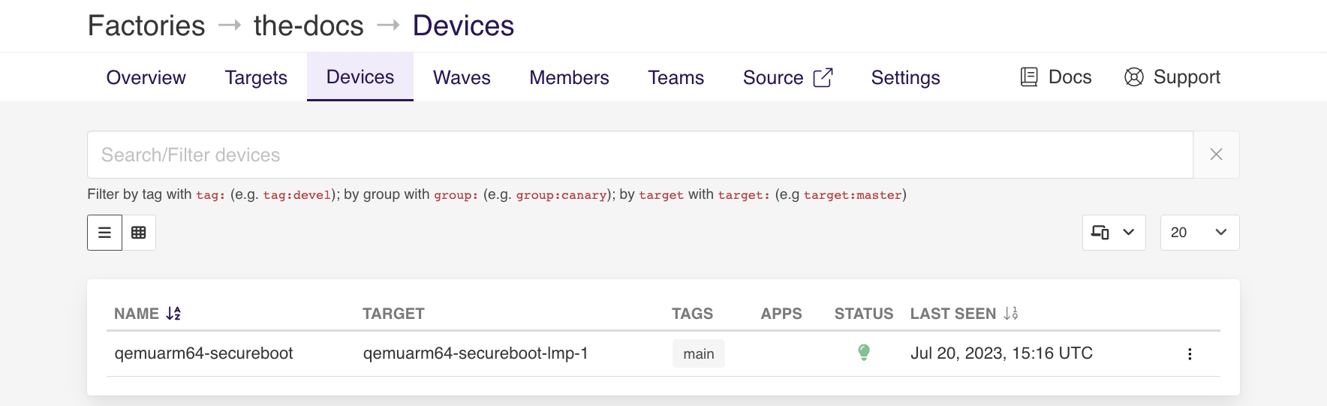Click the green lightbulb status icon

pos(864,352)
